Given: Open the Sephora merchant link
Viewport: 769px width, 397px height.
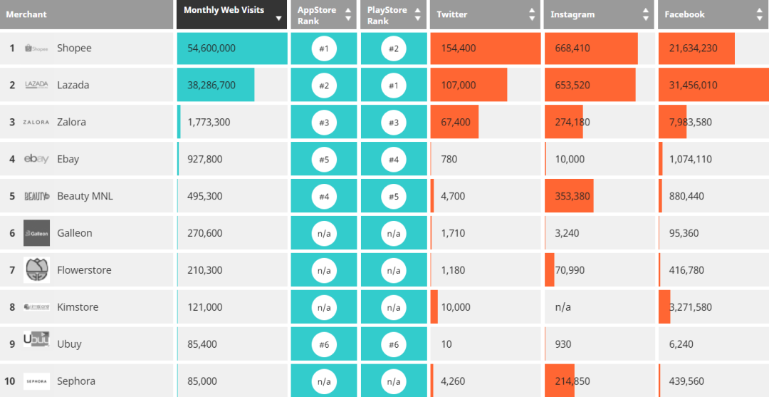Looking at the screenshot, I should (x=75, y=381).
